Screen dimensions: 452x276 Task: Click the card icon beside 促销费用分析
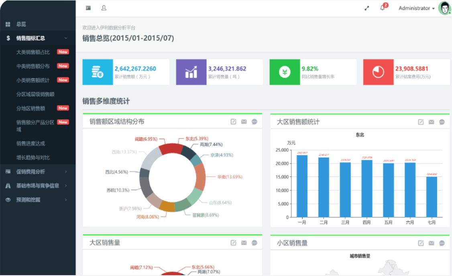8,172
